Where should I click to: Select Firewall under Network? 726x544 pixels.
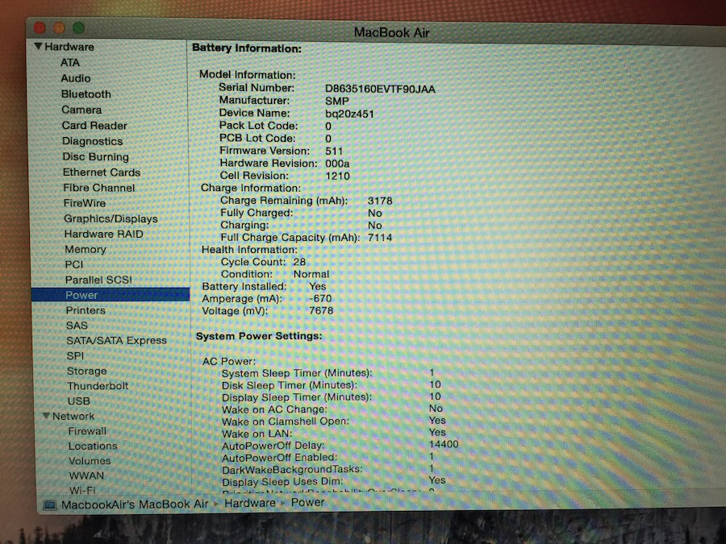(x=87, y=431)
